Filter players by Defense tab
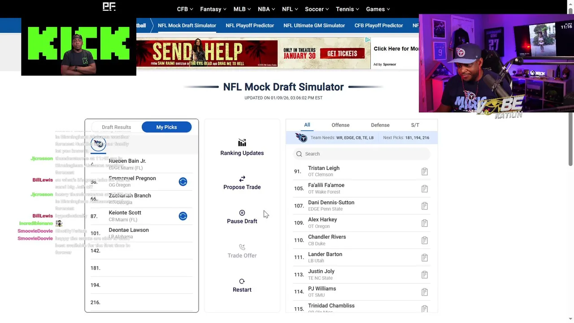This screenshot has height=323, width=574. click(380, 125)
